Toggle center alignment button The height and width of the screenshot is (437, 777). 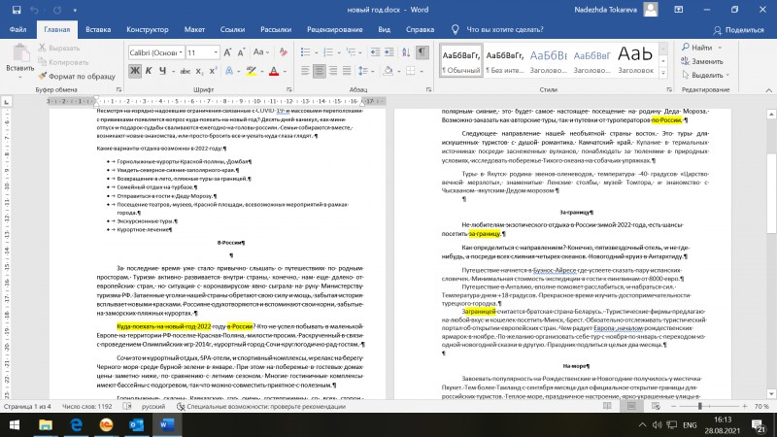point(320,71)
